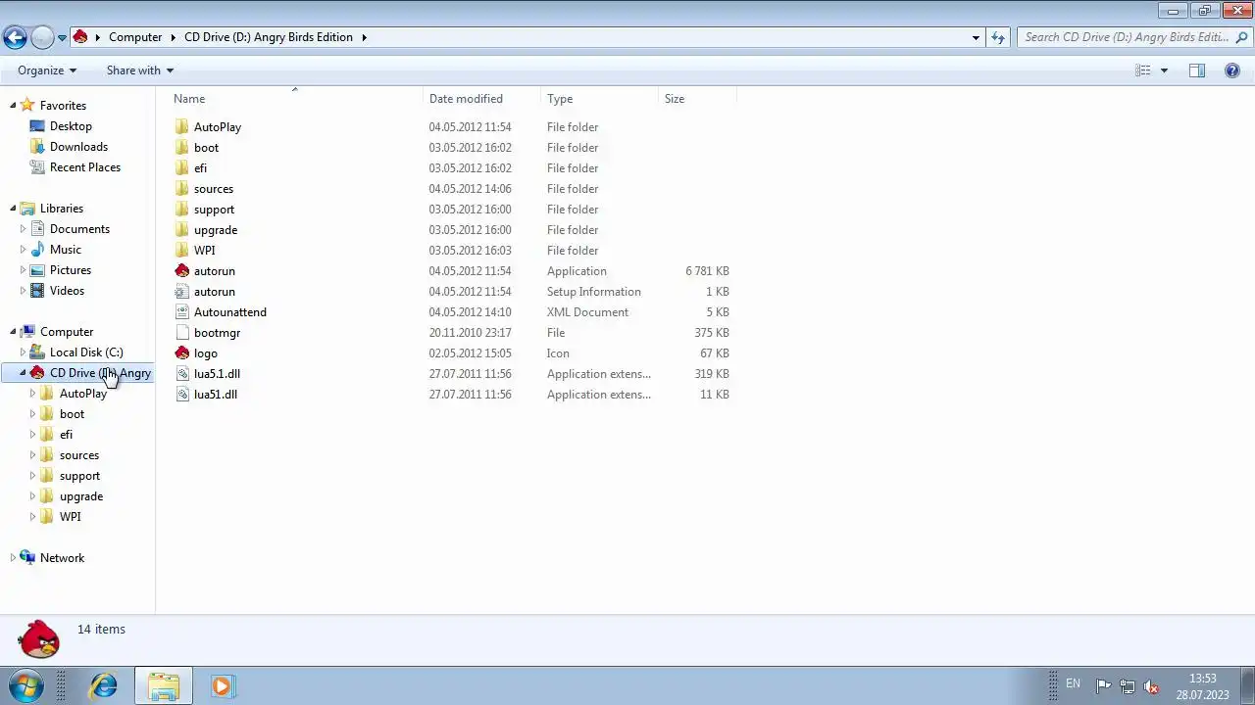The image size is (1255, 705).
Task: Click the Help question mark icon
Action: [x=1232, y=70]
